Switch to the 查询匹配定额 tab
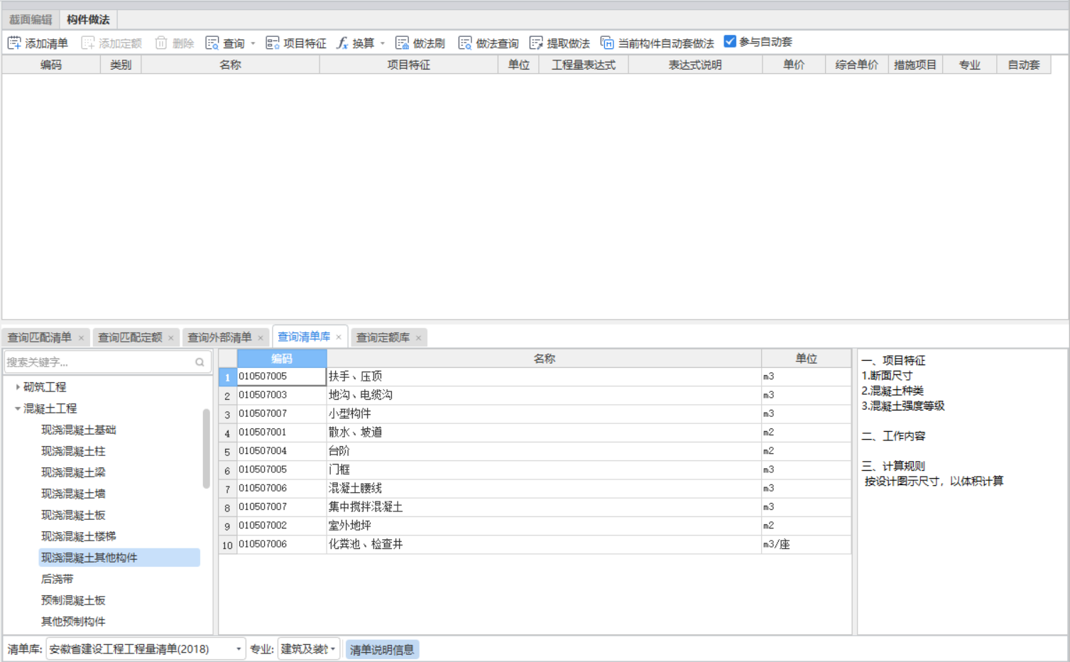Image resolution: width=1070 pixels, height=662 pixels. [130, 337]
